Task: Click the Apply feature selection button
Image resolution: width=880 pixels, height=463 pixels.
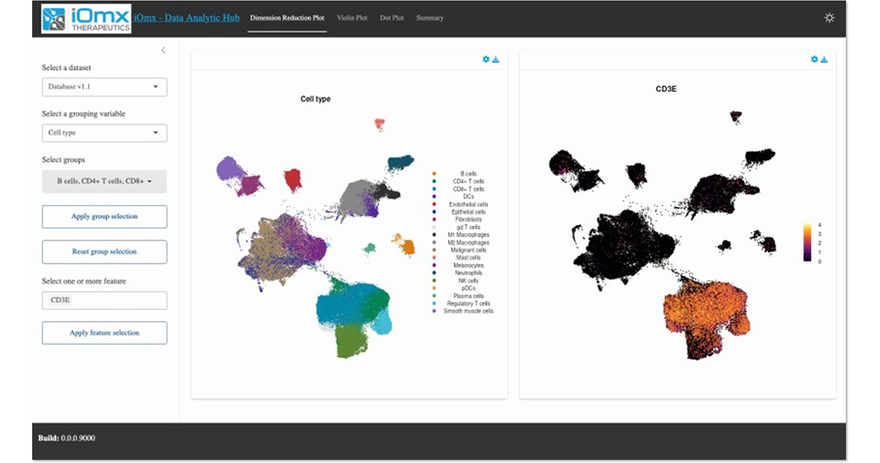Action: [x=104, y=333]
